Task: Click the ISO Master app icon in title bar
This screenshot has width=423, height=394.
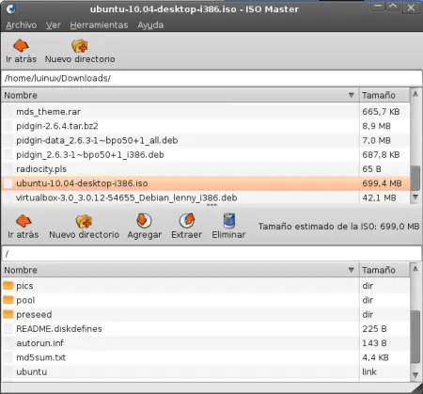Action: pos(10,8)
